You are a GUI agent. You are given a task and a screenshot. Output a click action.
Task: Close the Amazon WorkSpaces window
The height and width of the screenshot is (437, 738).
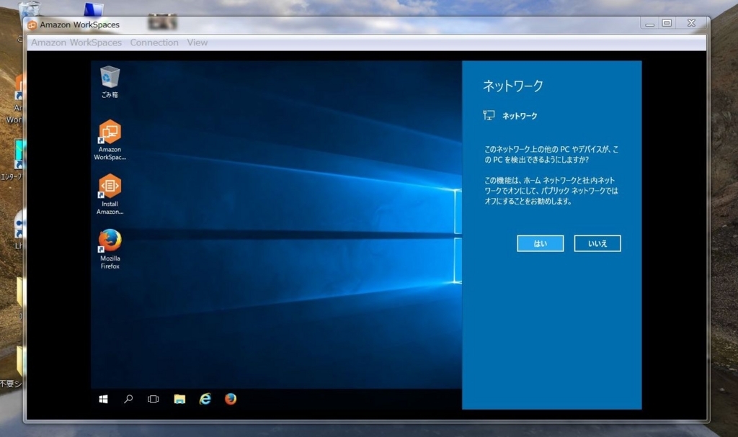point(691,23)
